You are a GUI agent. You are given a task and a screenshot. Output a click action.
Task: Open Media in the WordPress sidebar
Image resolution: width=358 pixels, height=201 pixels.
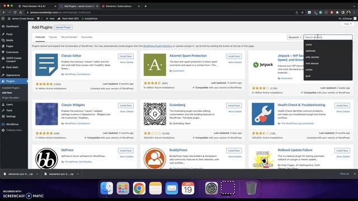point(13,40)
